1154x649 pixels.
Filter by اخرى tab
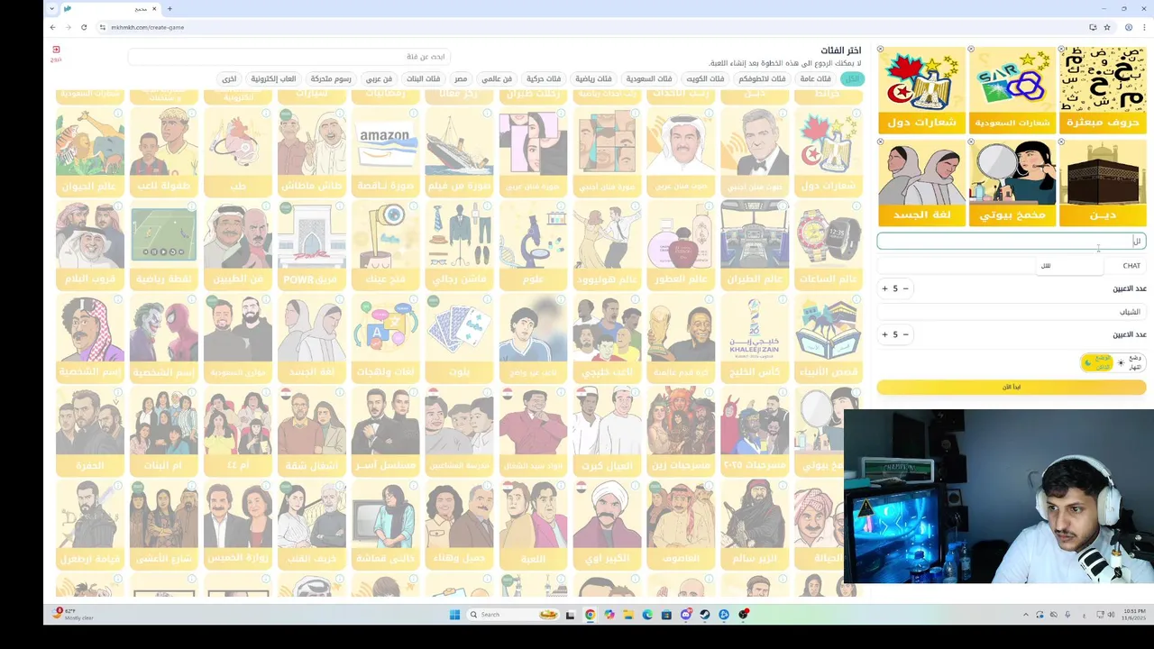pos(229,79)
